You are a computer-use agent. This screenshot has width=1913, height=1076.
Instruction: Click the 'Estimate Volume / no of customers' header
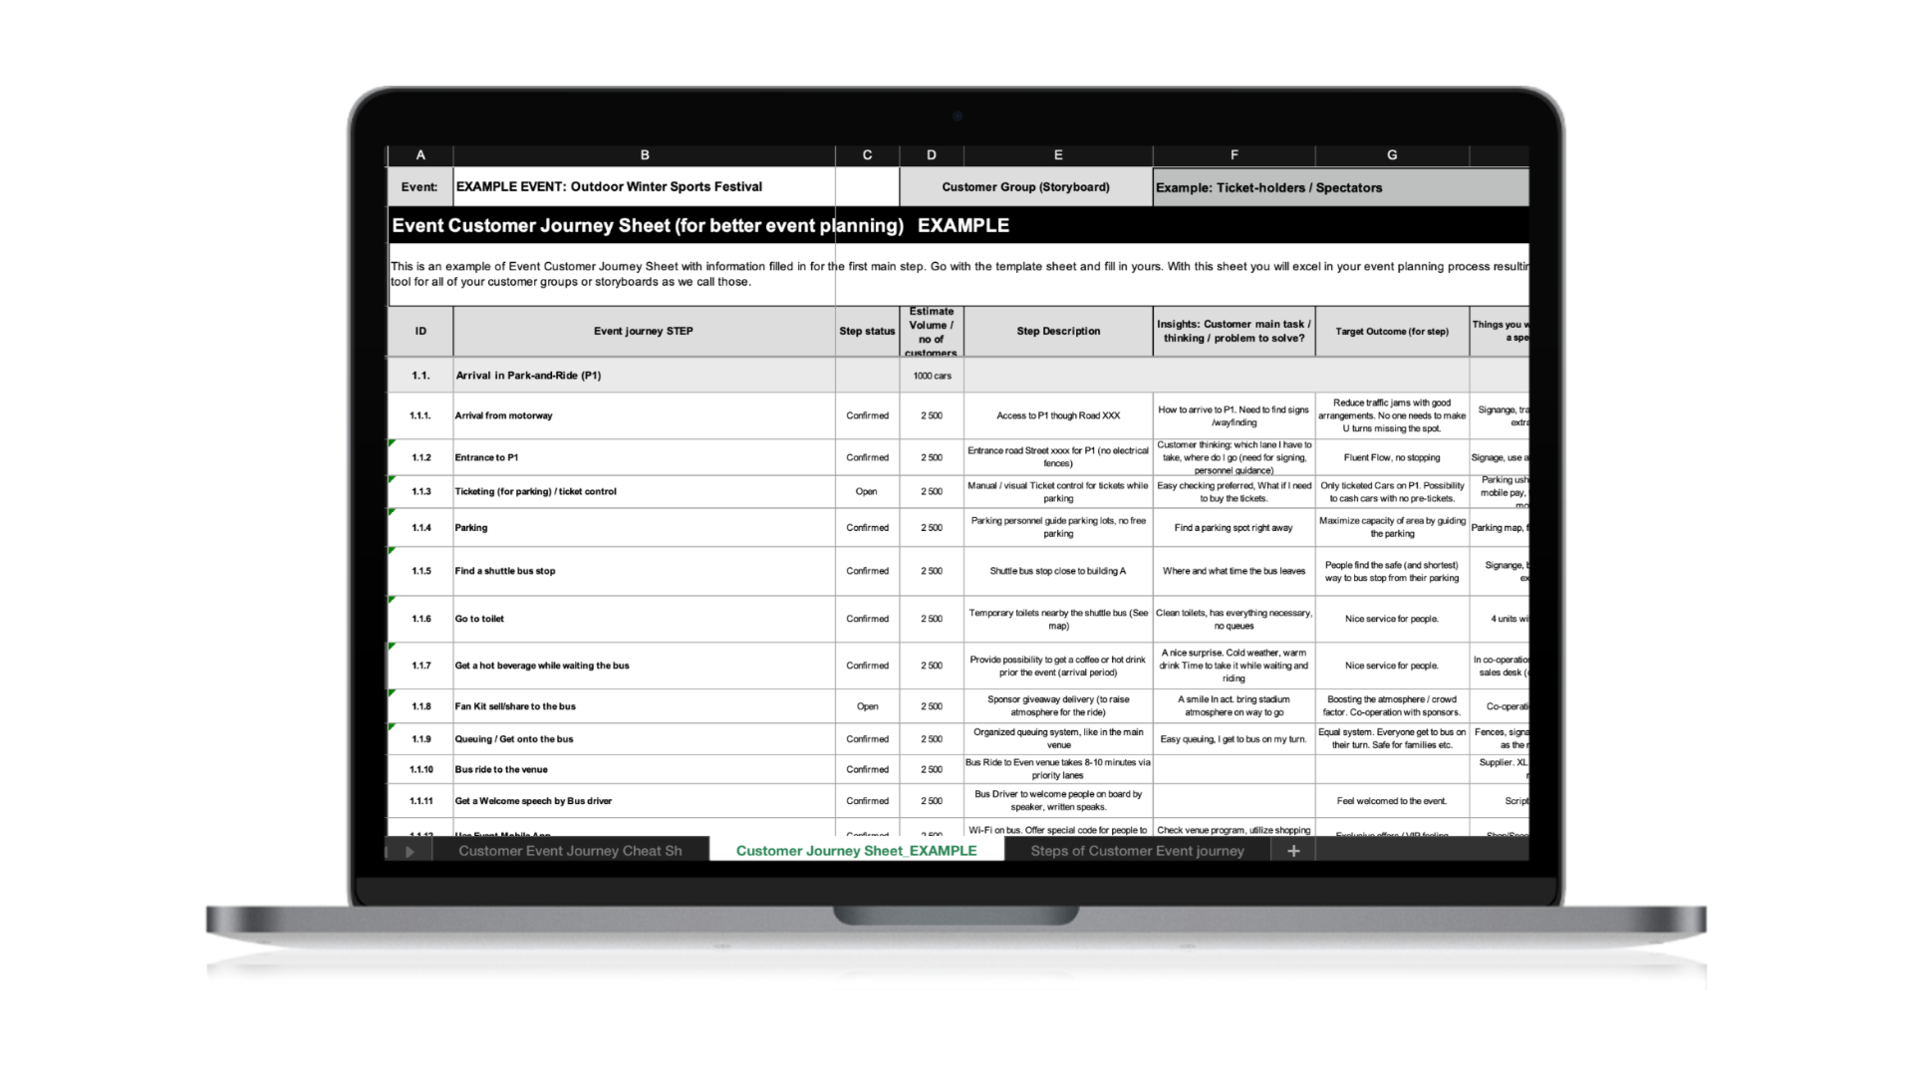(x=932, y=332)
